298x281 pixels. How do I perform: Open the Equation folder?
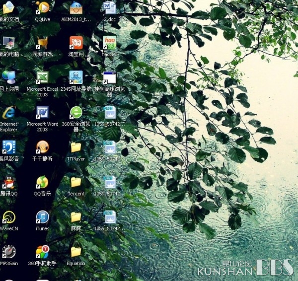pyautogui.click(x=76, y=252)
